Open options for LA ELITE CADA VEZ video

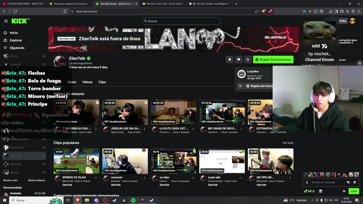193,129
